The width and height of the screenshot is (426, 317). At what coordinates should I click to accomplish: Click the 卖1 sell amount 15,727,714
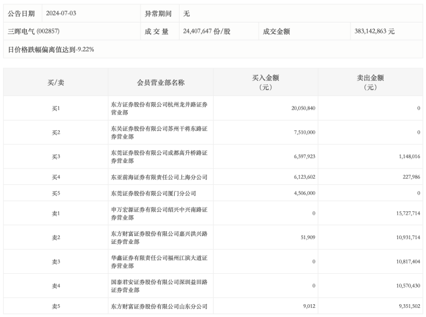[x=408, y=213]
